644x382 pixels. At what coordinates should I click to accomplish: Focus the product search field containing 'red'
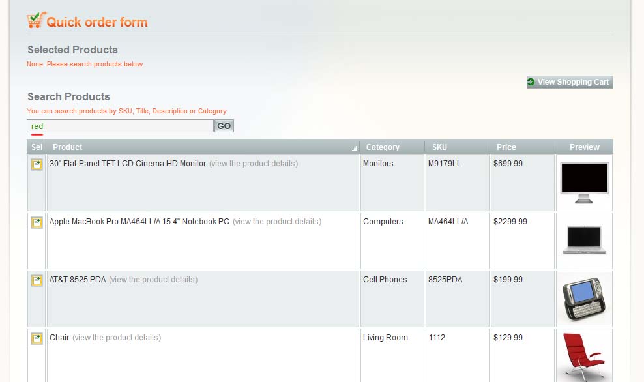[x=121, y=126]
